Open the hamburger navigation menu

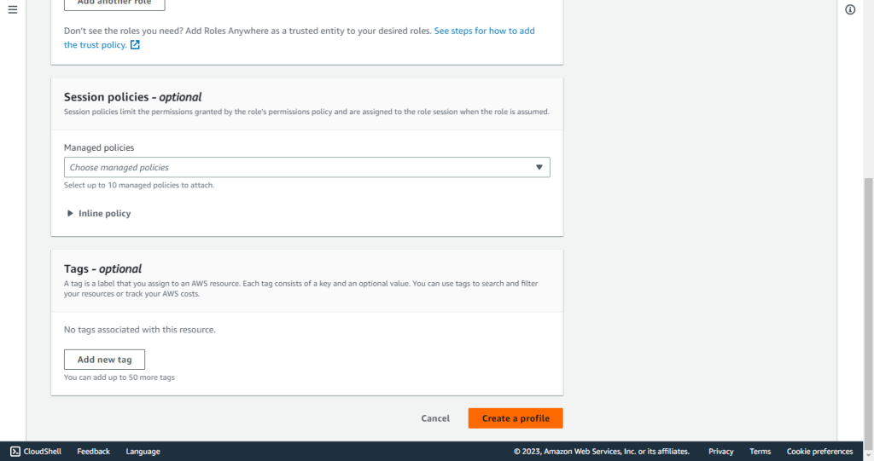point(13,9)
